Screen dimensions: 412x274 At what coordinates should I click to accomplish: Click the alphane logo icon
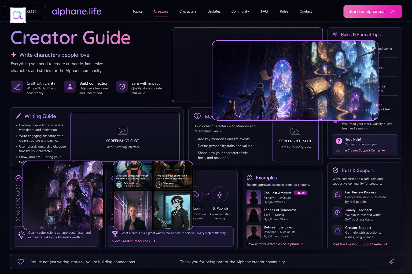pyautogui.click(x=18, y=15)
